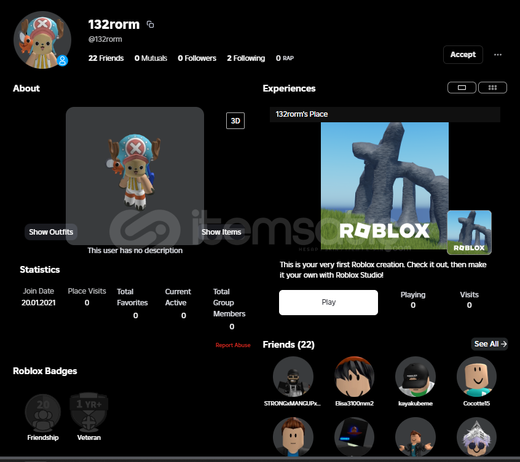Click the online status badge on the avatar

click(62, 61)
